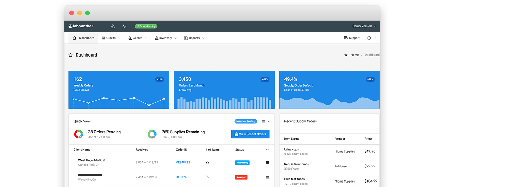Select Blue test tubes supply item

(x=294, y=179)
